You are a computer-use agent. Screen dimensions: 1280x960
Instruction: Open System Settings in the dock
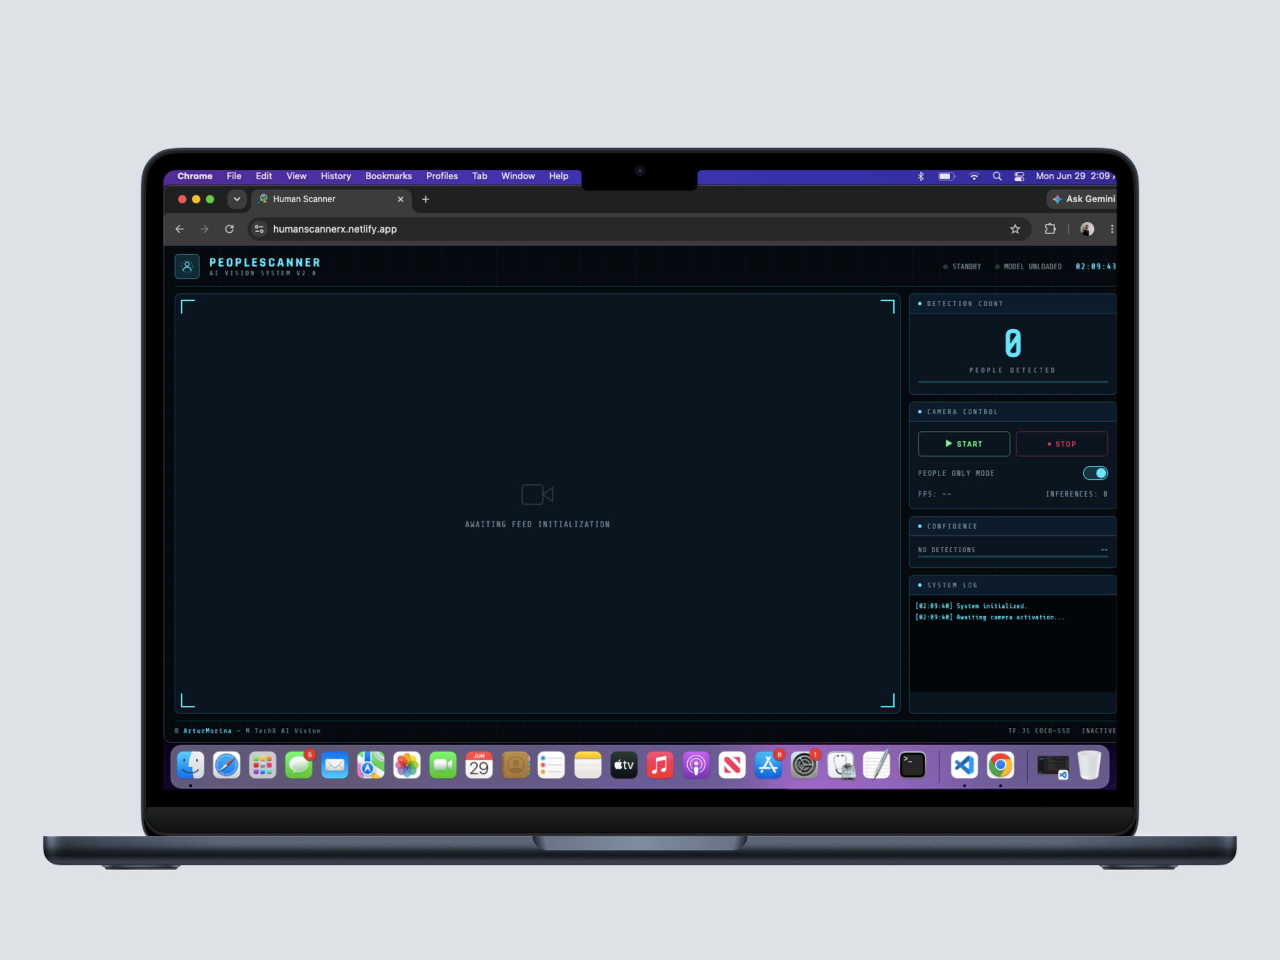click(x=804, y=765)
